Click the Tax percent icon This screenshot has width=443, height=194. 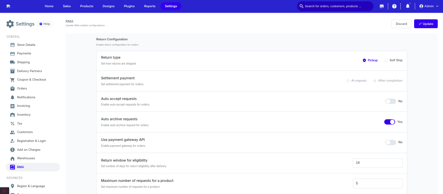pyautogui.click(x=12, y=124)
